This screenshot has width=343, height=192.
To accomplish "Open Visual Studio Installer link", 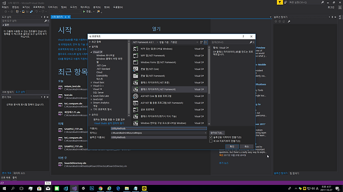I will click(x=109, y=123).
